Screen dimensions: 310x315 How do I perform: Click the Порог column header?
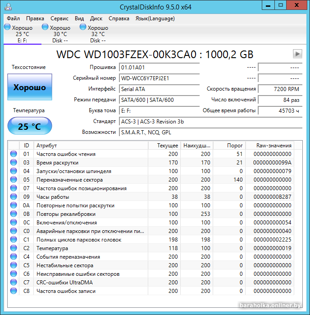point(229,146)
